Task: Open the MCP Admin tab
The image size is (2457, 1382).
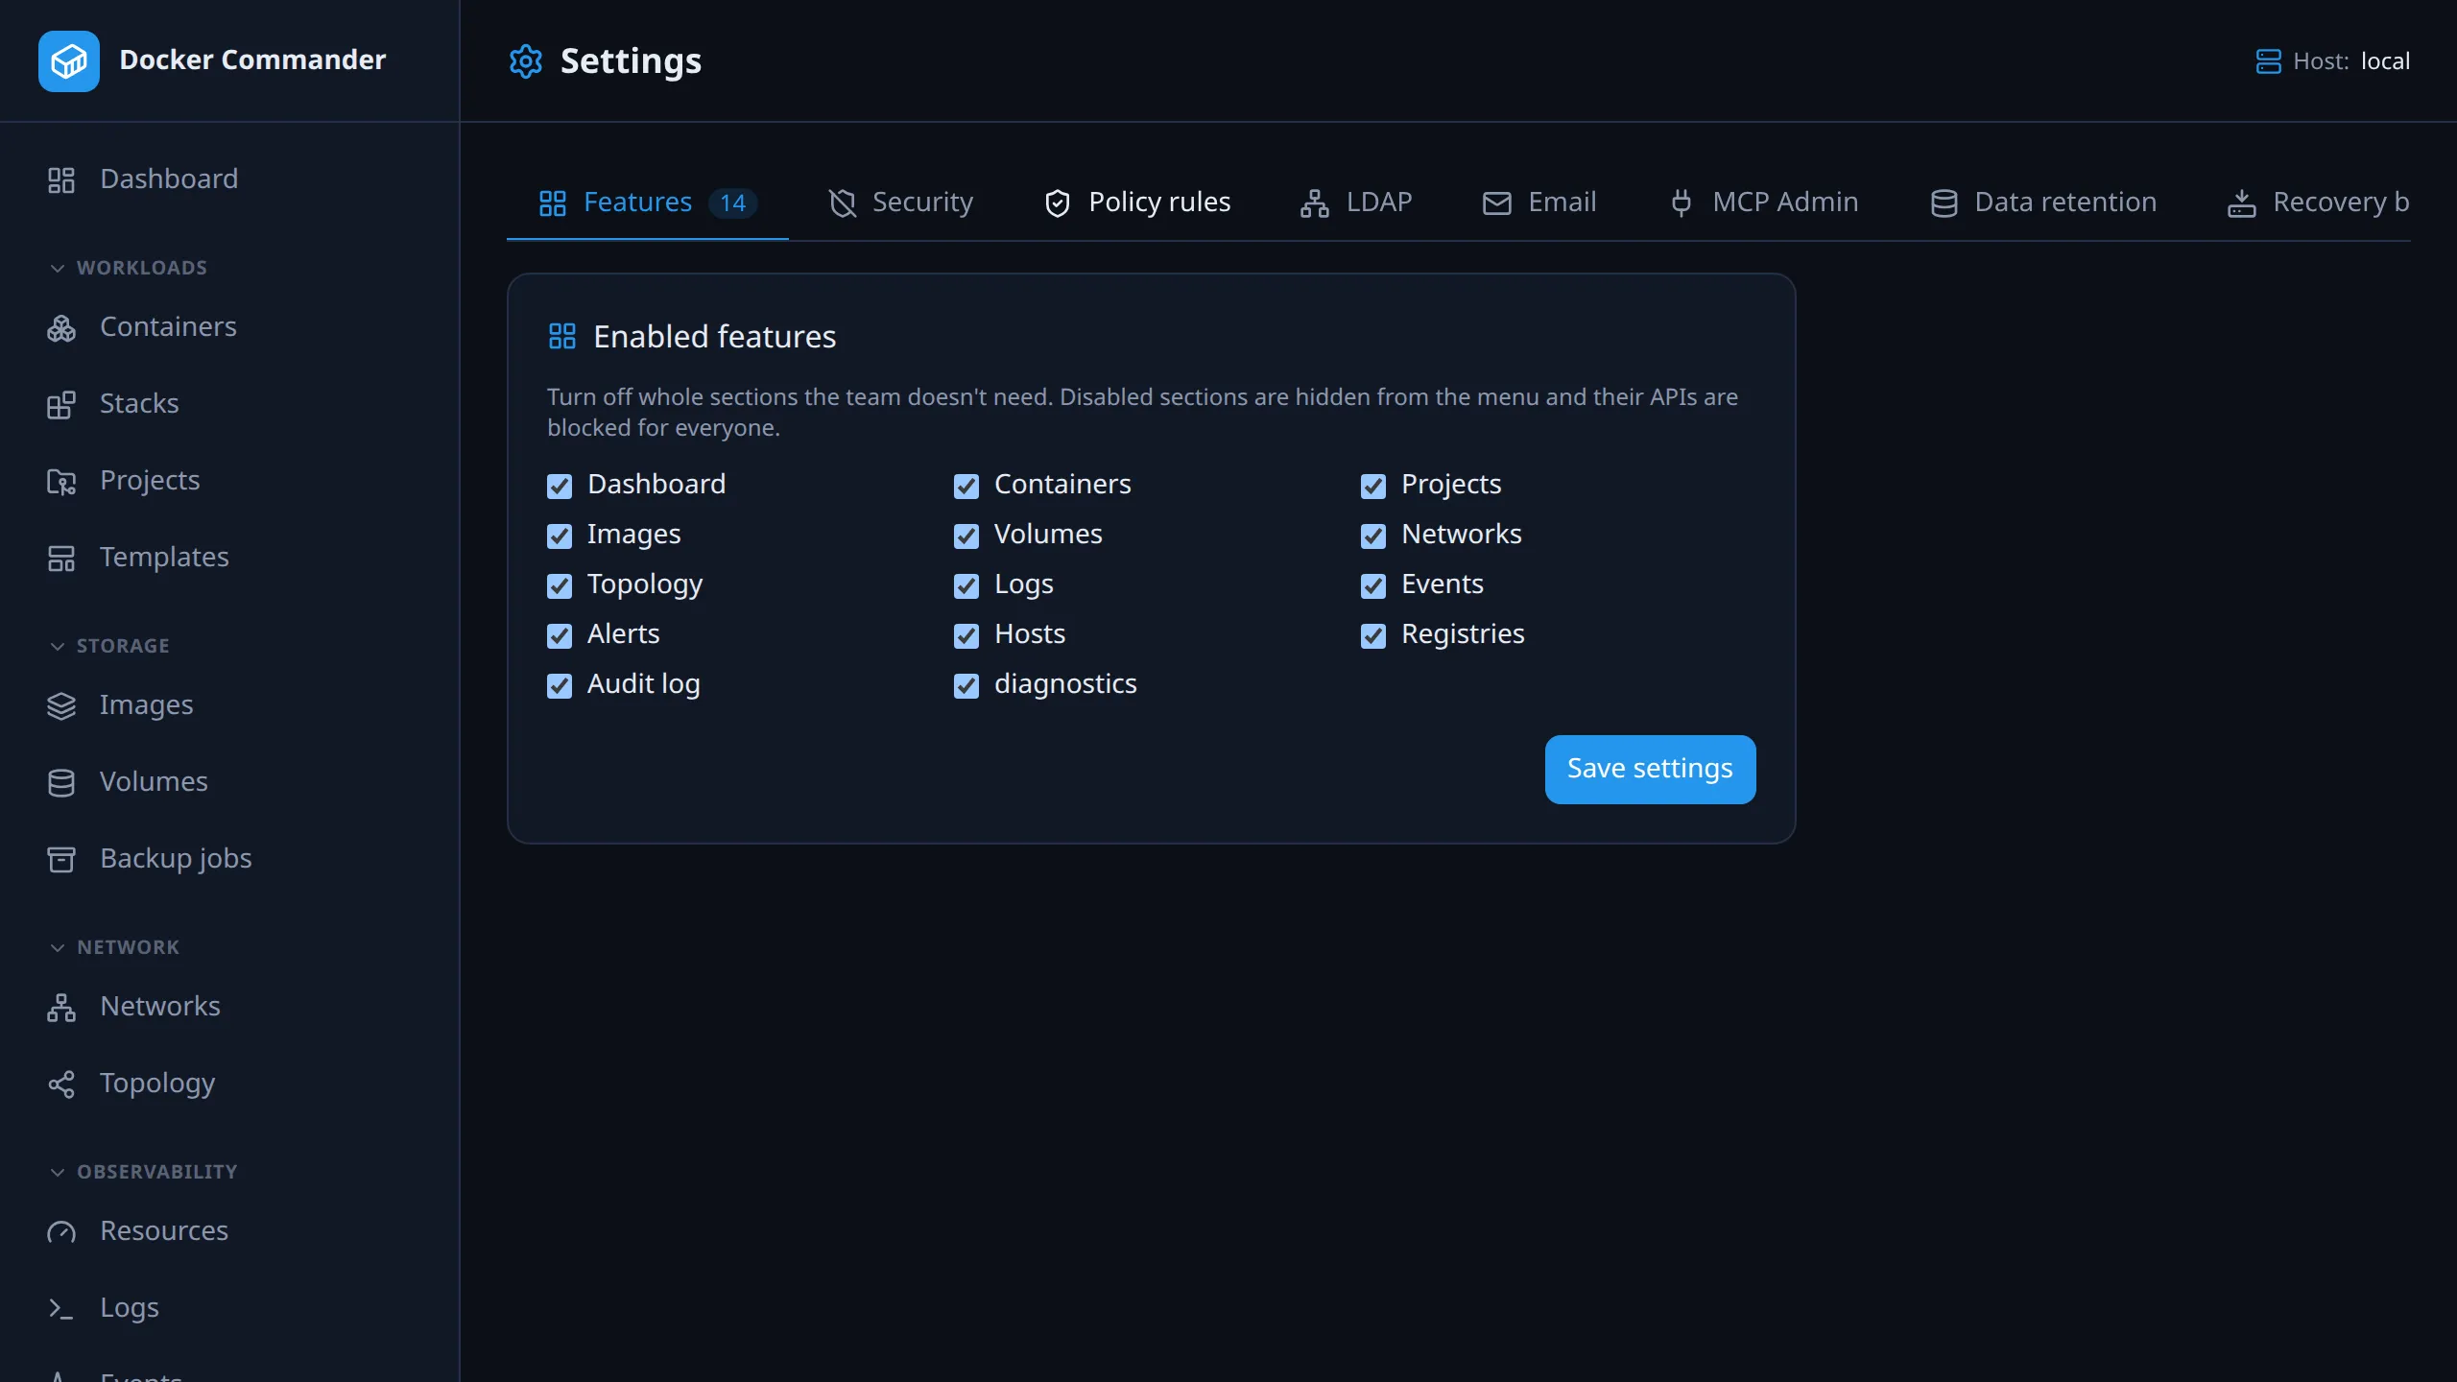Action: 1764,203
